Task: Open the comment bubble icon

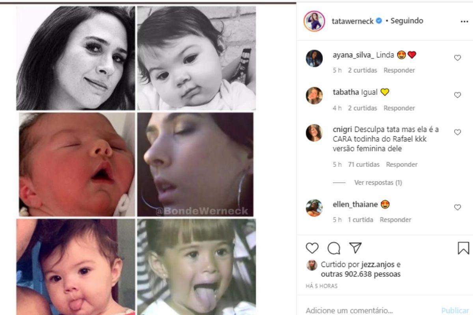Action: (x=334, y=248)
